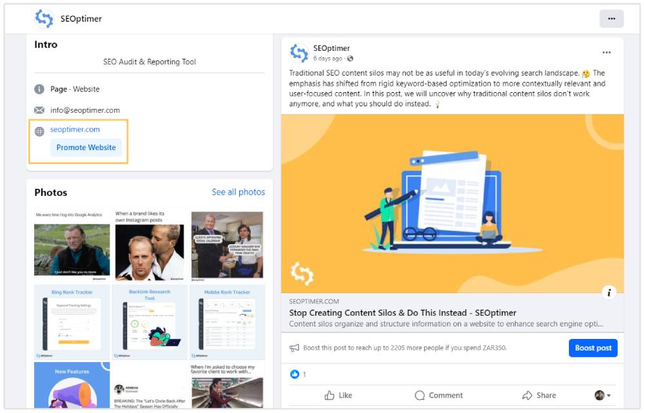The height and width of the screenshot is (413, 645).
Task: Click the info icon beside 'Page · Website'
Action: pyautogui.click(x=39, y=89)
